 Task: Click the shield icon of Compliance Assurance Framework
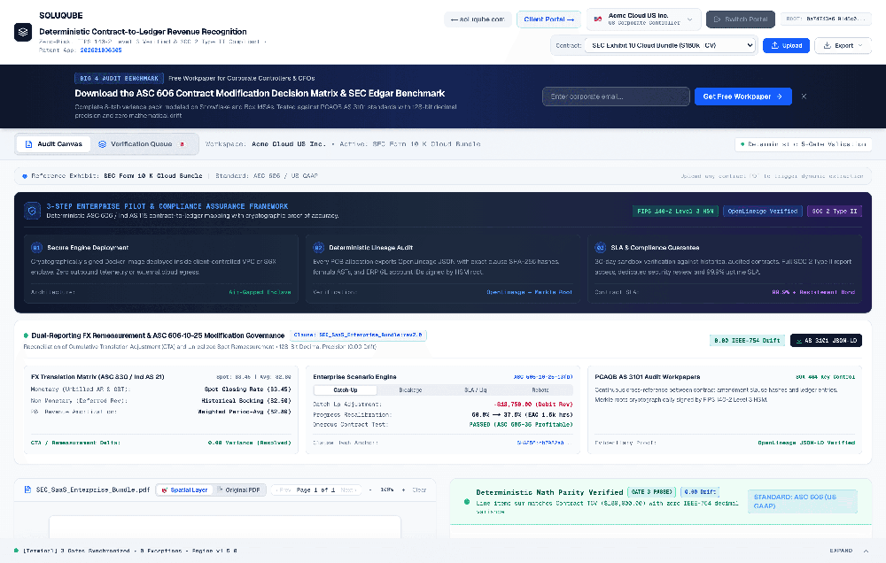[x=32, y=211]
